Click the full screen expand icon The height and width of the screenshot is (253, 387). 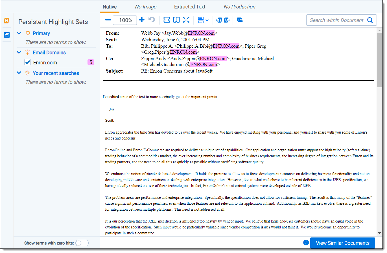[186, 20]
